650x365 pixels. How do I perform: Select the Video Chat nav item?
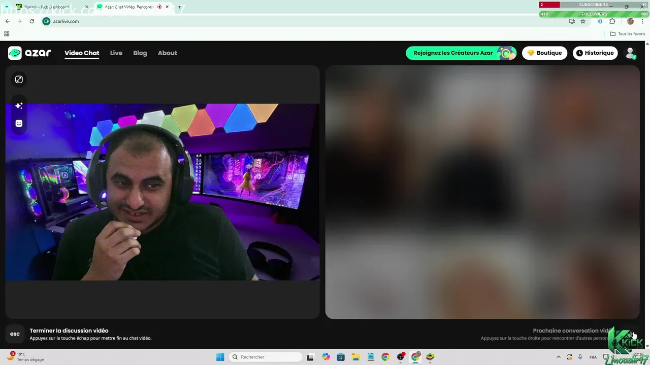82,53
